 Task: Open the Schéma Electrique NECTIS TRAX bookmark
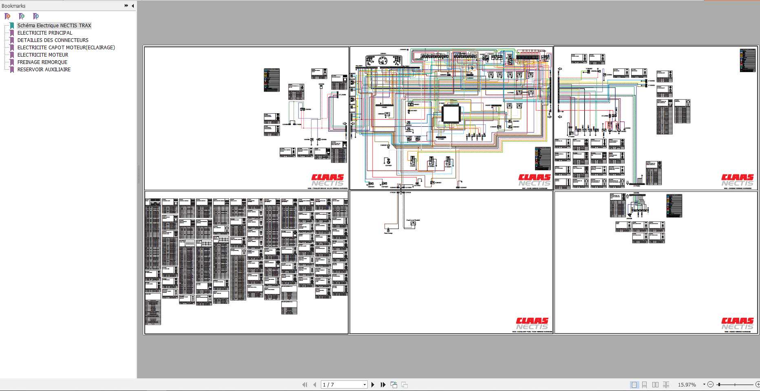point(54,25)
